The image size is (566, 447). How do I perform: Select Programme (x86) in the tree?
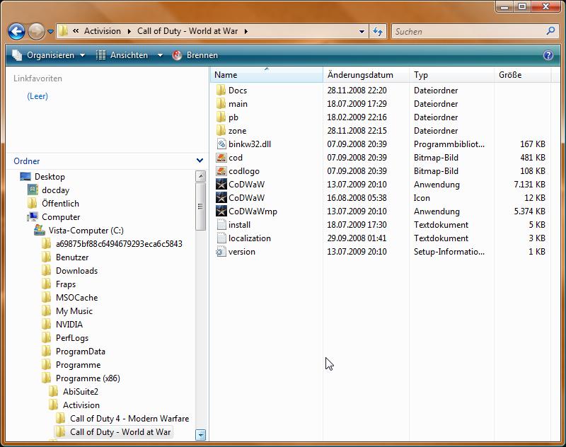[88, 378]
